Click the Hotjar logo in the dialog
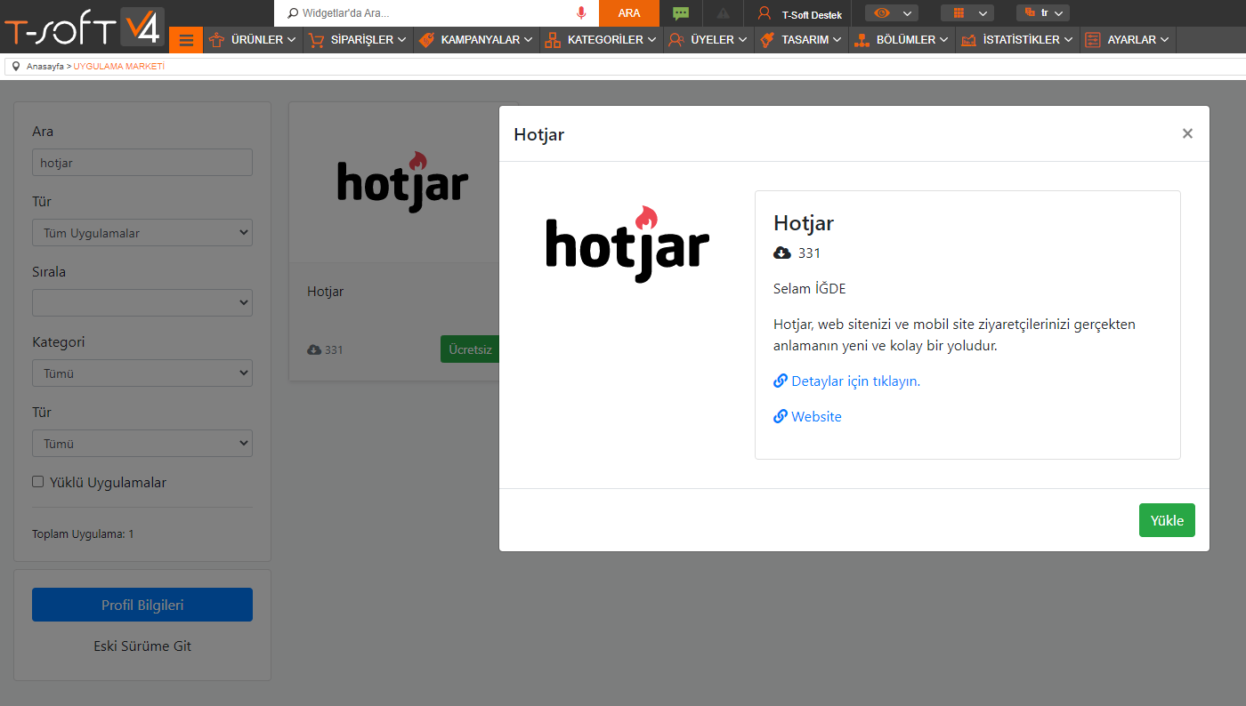The height and width of the screenshot is (706, 1246). tap(627, 245)
